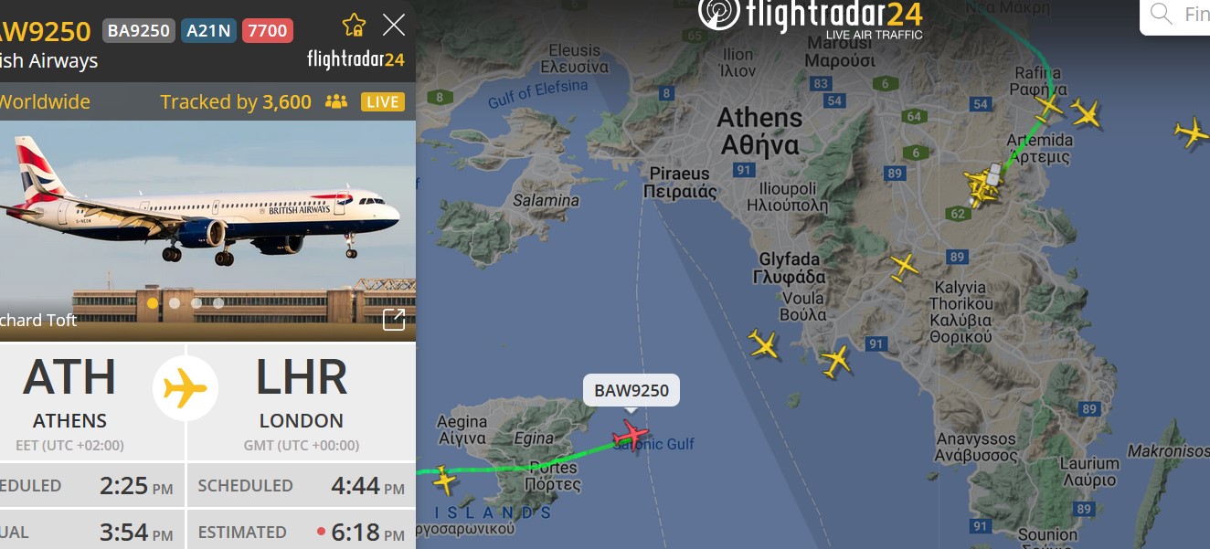Select the red BAW9250 aircraft on map
Viewport: 1210px width, 549px height.
click(x=631, y=434)
